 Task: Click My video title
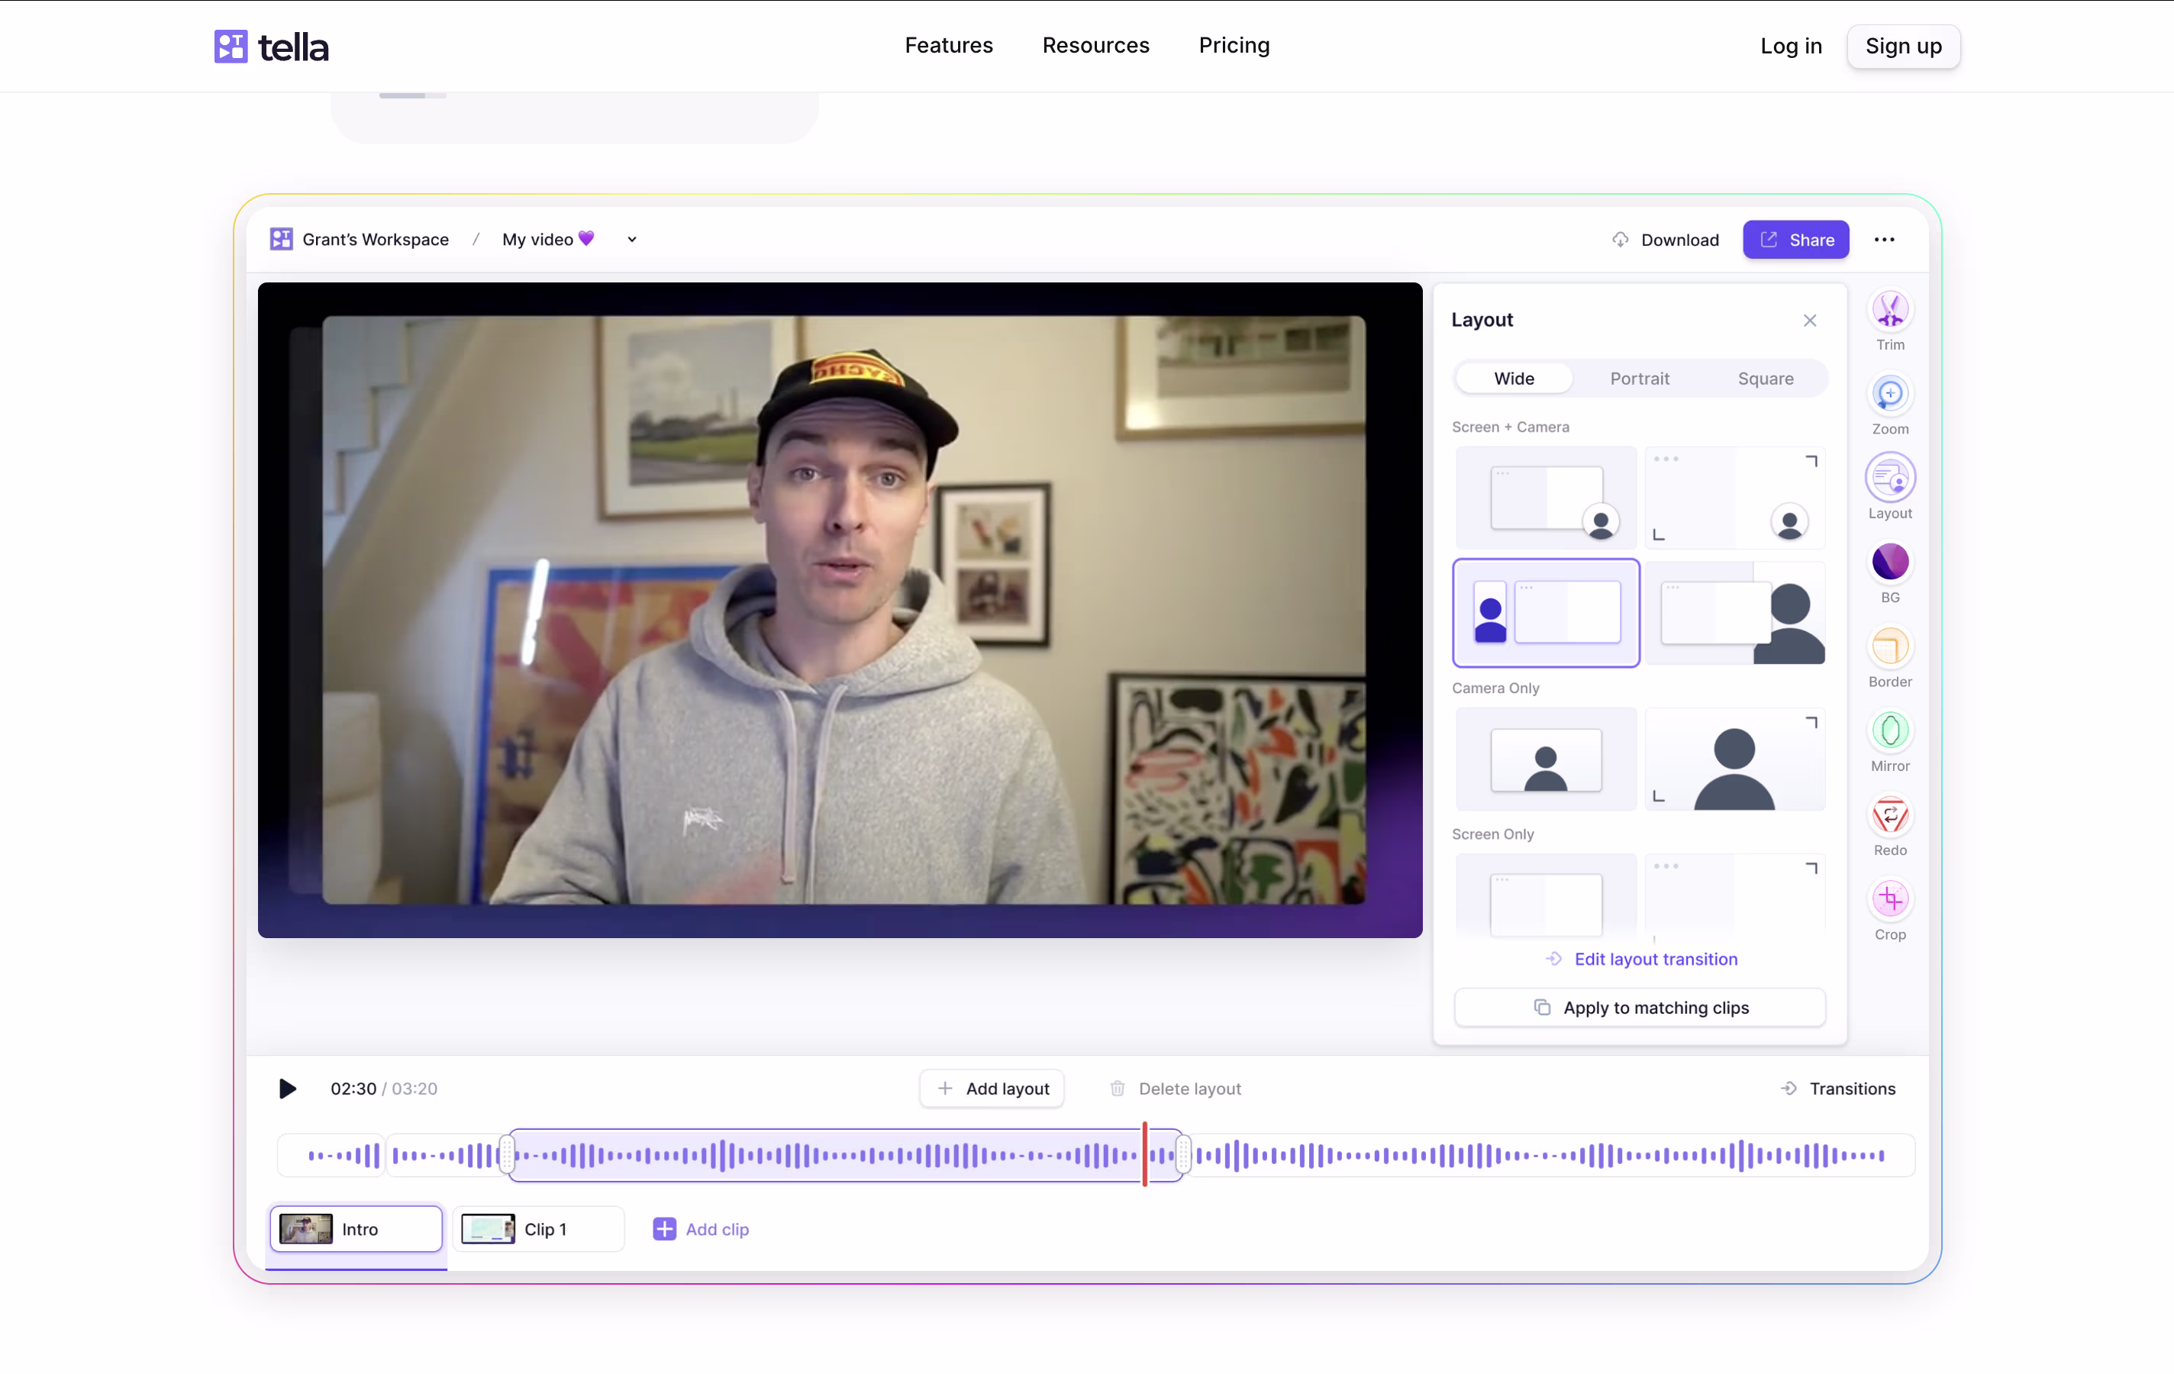coord(547,239)
